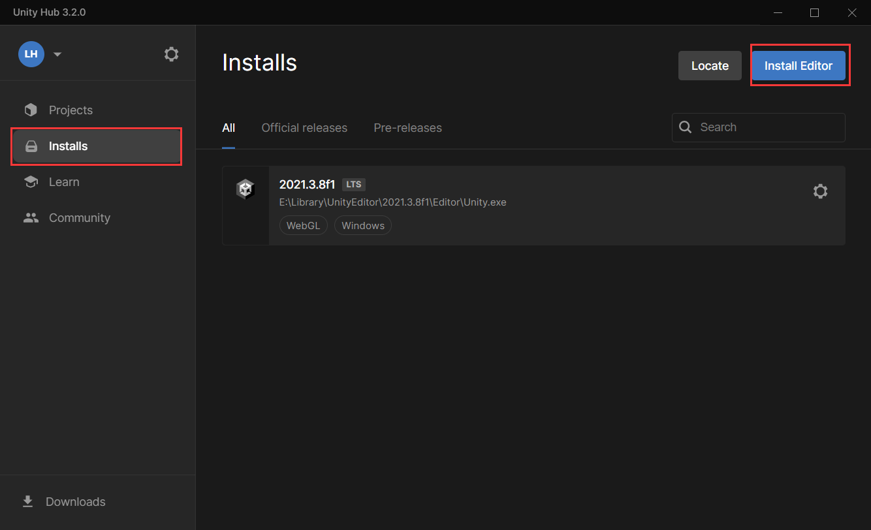871x530 pixels.
Task: Click the Downloads arrow icon
Action: click(x=28, y=501)
